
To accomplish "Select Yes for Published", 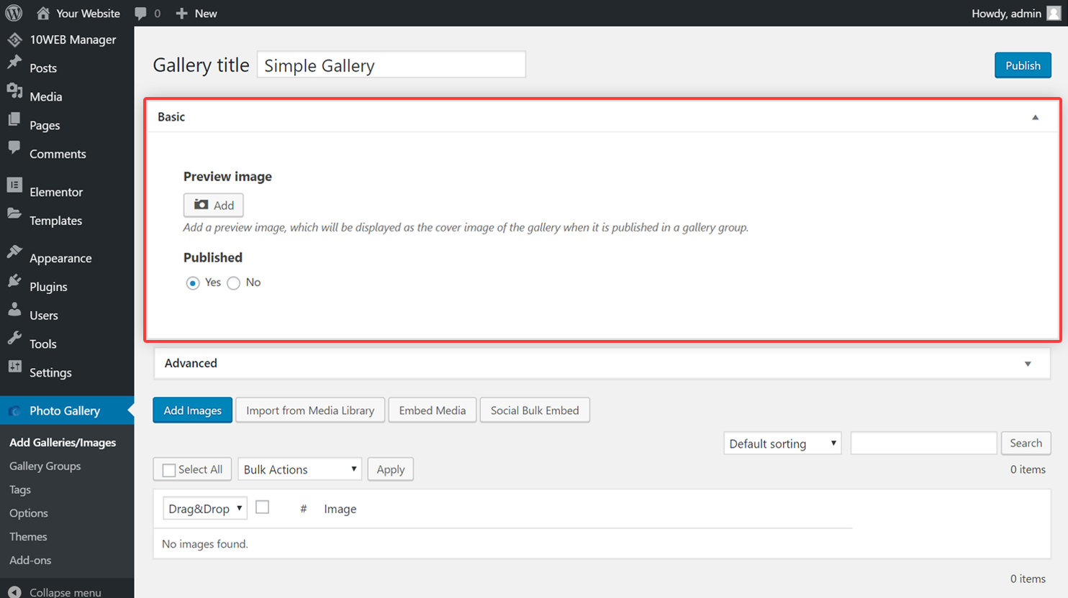I will point(192,283).
